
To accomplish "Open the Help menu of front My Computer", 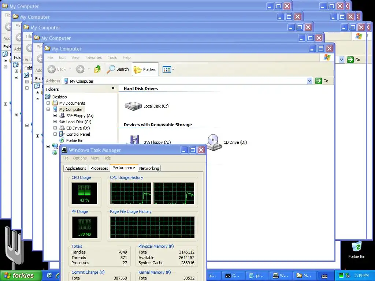I will (126, 57).
